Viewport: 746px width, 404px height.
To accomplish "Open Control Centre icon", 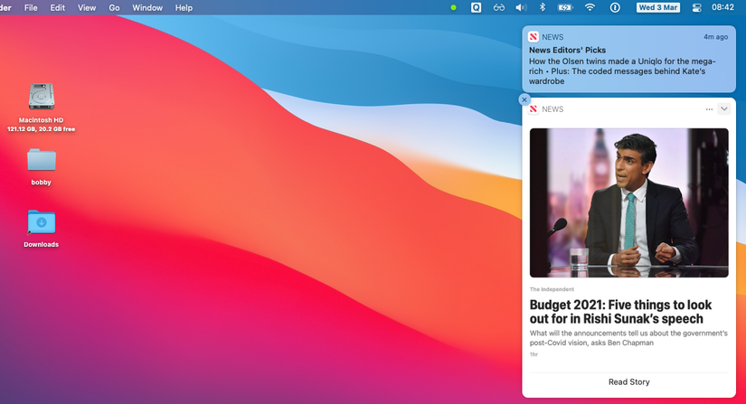I will point(697,7).
